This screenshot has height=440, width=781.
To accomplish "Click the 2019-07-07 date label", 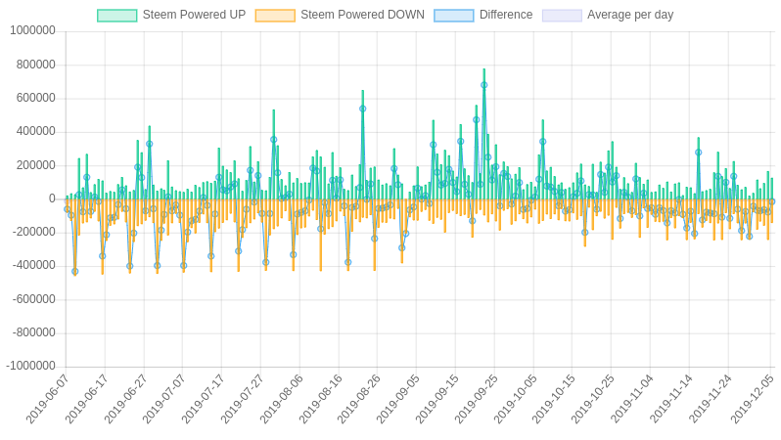I will [163, 399].
